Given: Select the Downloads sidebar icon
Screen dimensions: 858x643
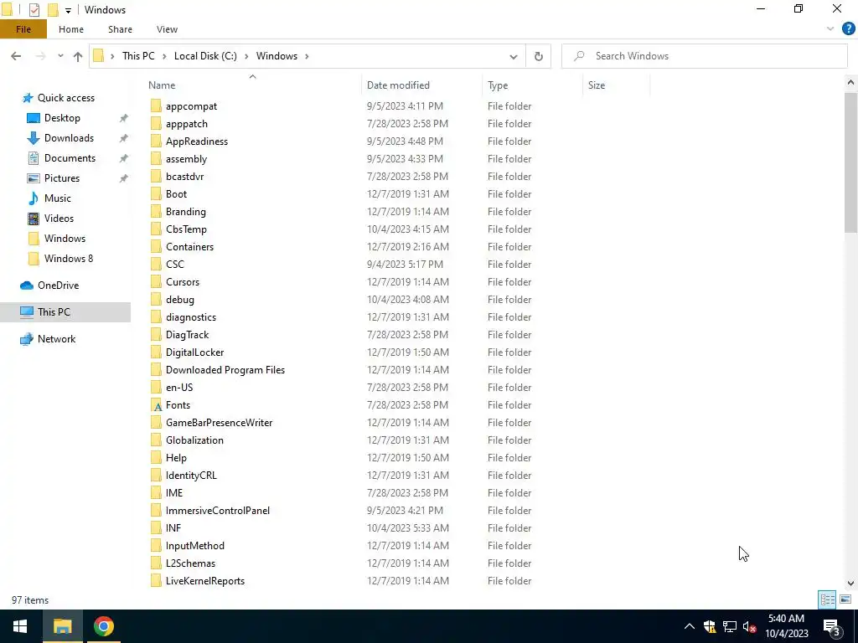Looking at the screenshot, I should [34, 138].
